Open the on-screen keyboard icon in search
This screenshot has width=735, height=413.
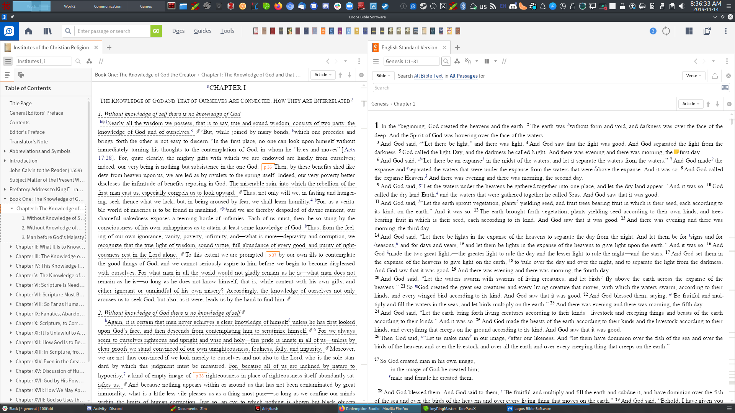(x=725, y=88)
